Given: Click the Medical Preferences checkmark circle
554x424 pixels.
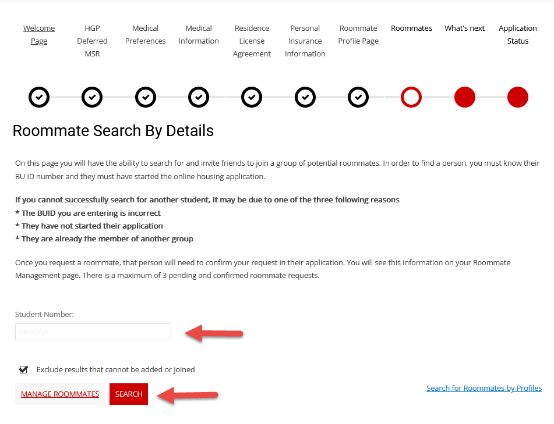Looking at the screenshot, I should (146, 97).
